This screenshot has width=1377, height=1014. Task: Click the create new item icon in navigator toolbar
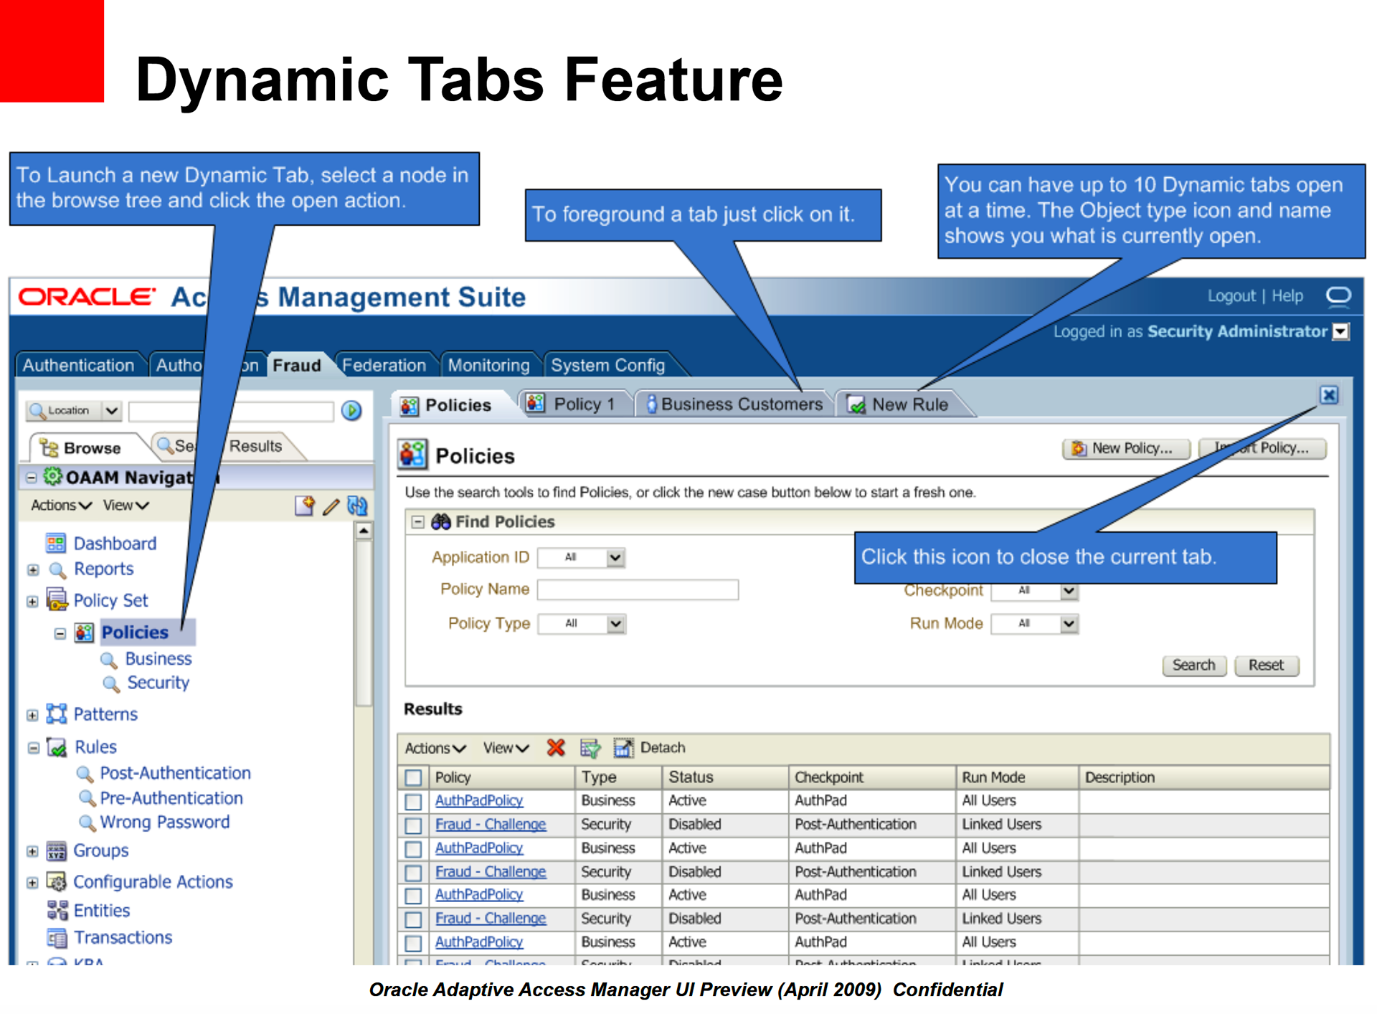pyautogui.click(x=304, y=506)
